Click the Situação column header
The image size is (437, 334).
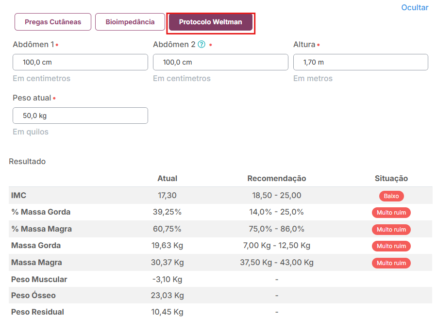click(x=391, y=178)
